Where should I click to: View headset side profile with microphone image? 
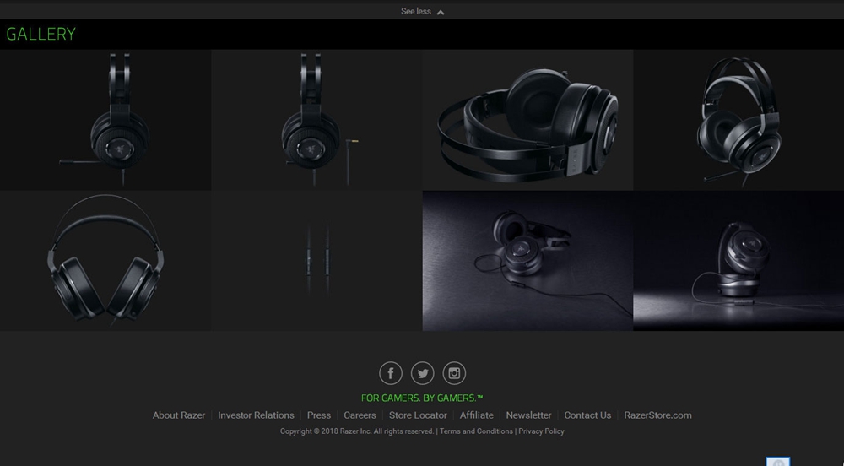click(105, 120)
